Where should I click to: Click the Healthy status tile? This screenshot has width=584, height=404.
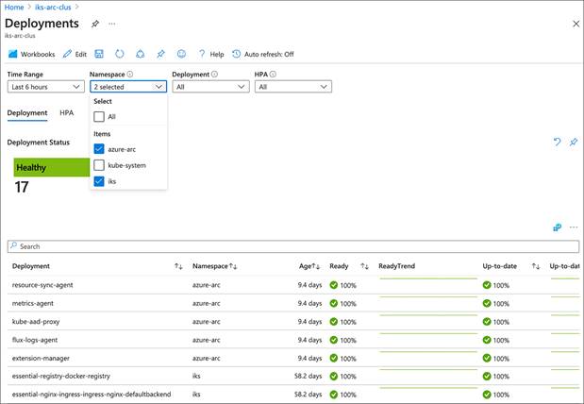point(52,167)
